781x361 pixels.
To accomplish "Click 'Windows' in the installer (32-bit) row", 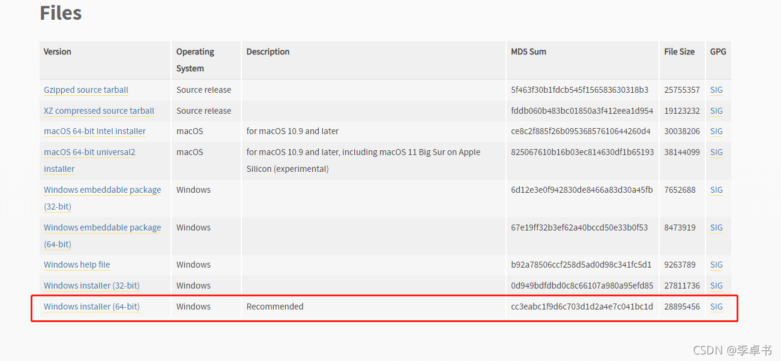I will click(193, 286).
